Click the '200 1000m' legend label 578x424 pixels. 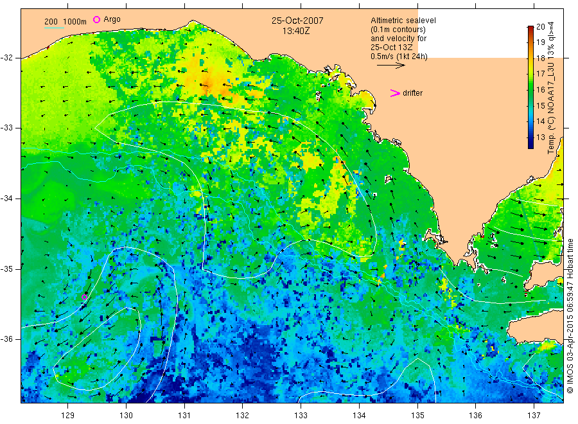66,22
